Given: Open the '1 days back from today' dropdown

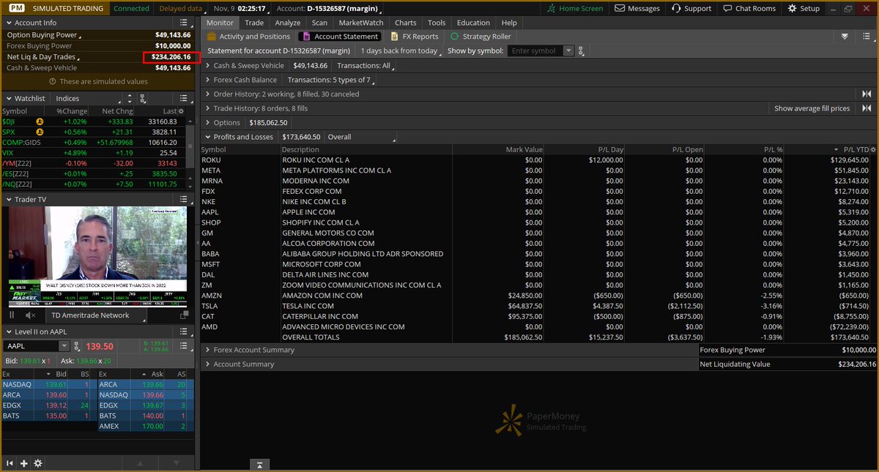Looking at the screenshot, I should [401, 50].
